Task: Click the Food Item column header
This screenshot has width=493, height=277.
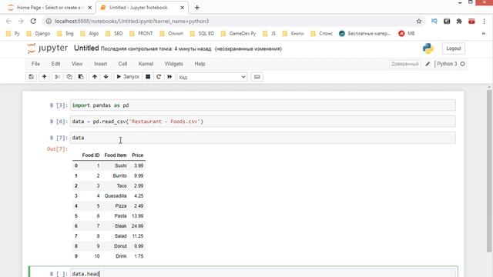Action: click(116, 155)
